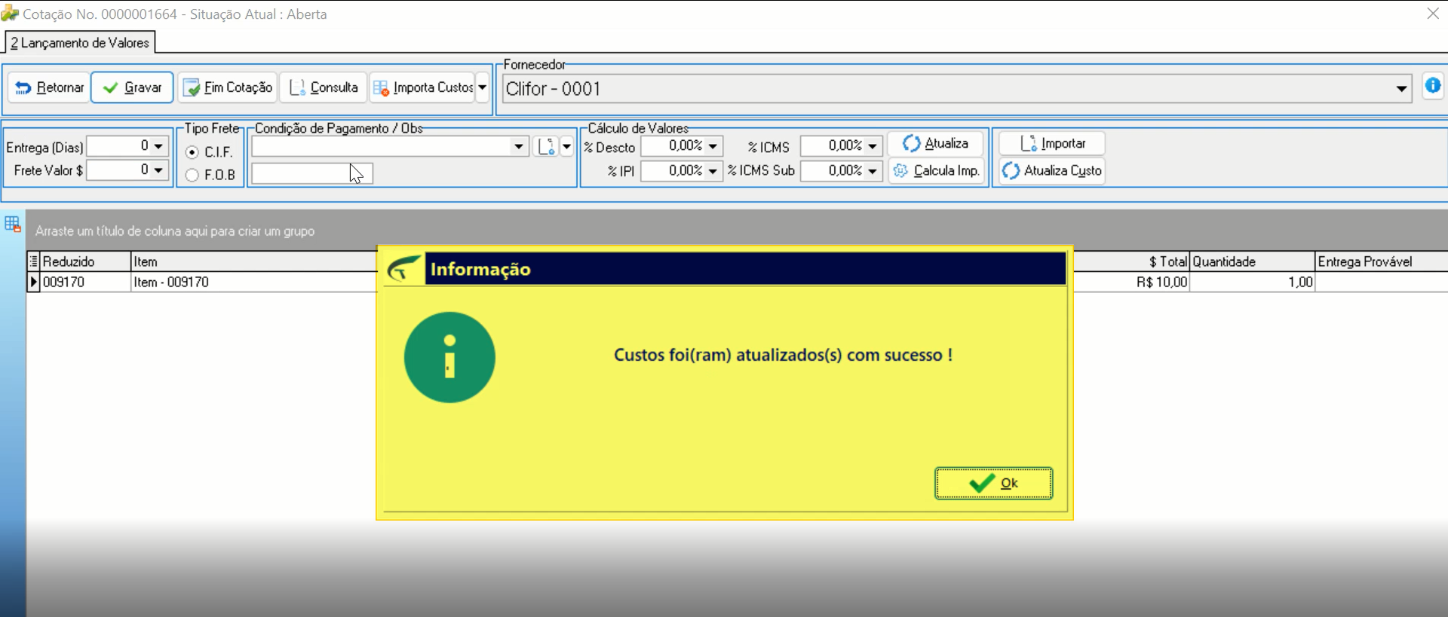Open the Consulta button

pyautogui.click(x=324, y=87)
